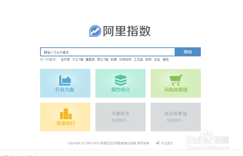
Task: Open the 数码 hot keyword
Action: tap(149, 59)
